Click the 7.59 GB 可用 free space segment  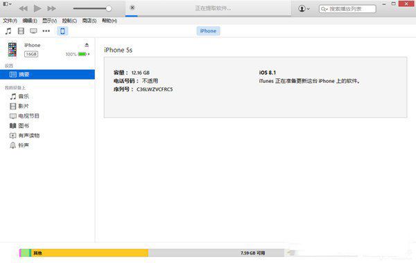click(x=216, y=253)
